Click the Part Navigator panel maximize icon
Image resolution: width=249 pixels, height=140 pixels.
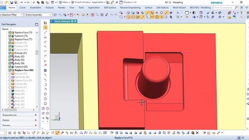(x=37, y=24)
